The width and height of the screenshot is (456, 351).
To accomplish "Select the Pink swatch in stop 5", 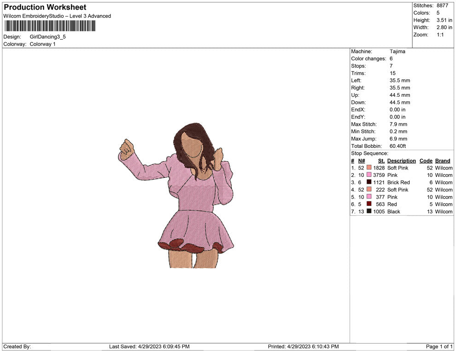I will pos(369,197).
